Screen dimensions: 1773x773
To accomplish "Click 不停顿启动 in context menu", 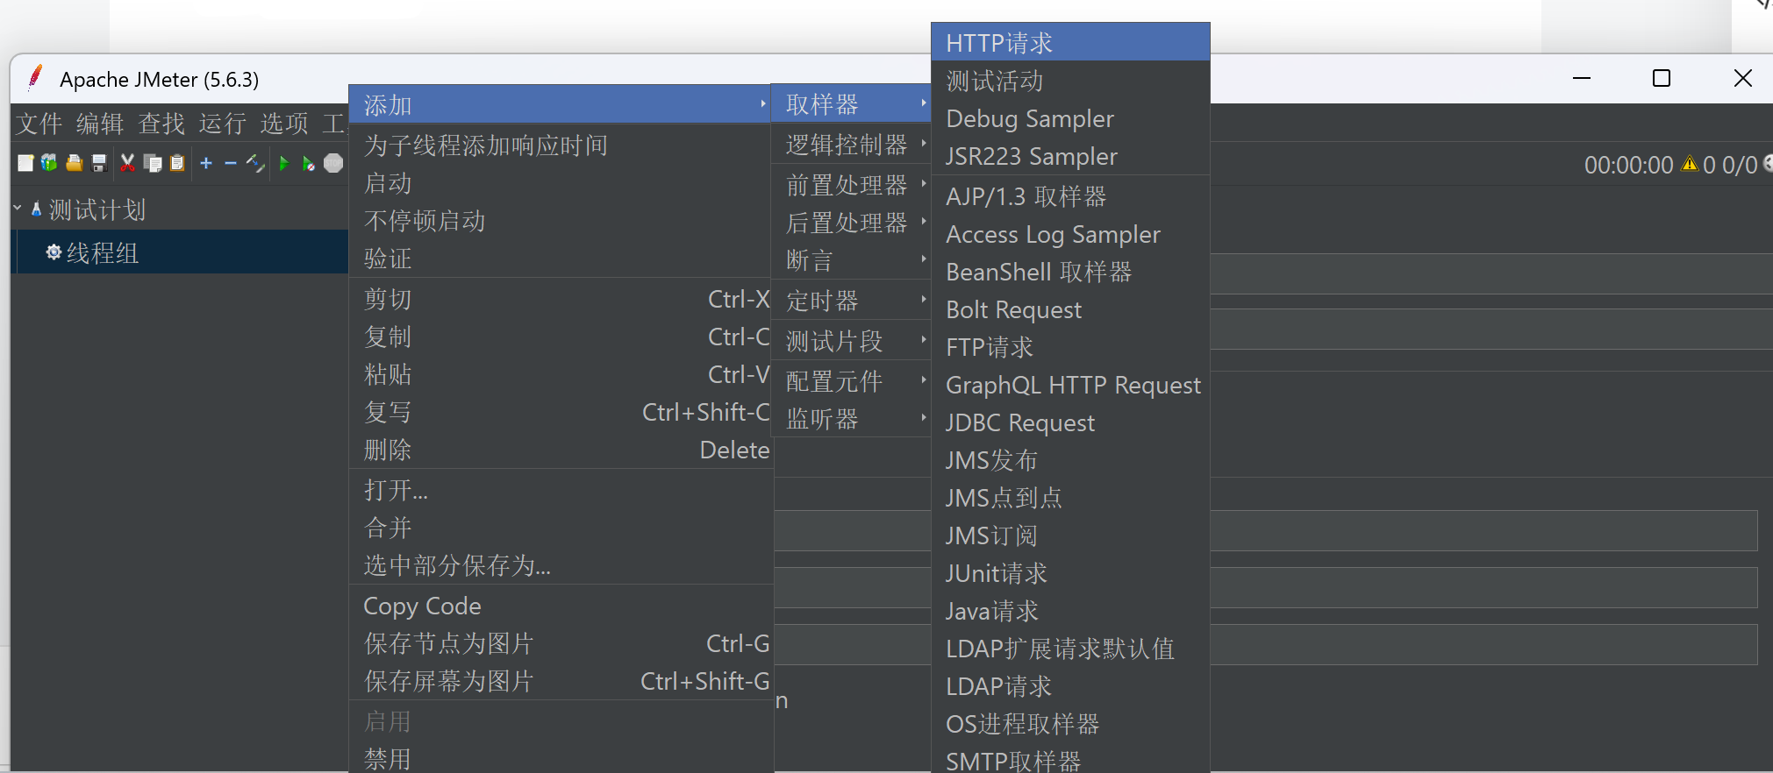I will [560, 221].
